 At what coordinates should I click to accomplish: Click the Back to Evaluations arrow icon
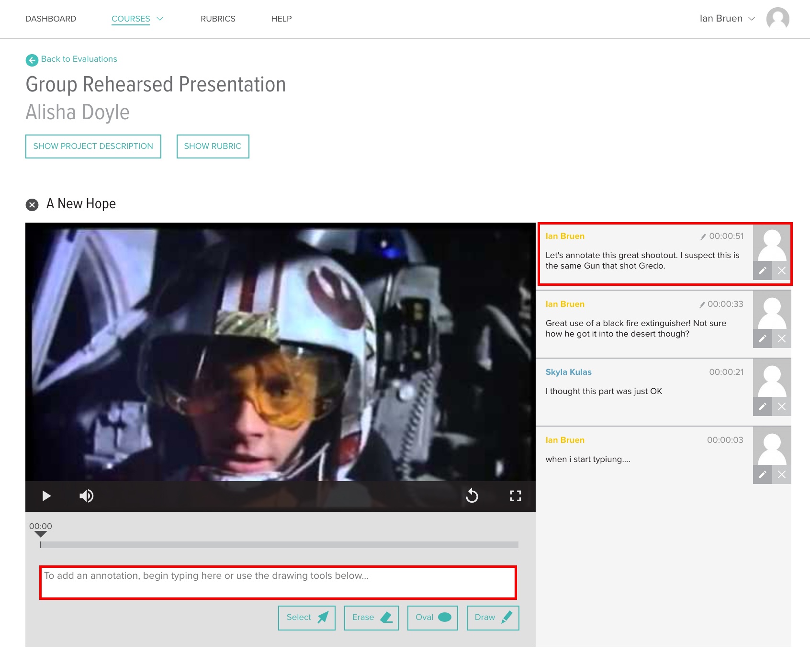click(32, 60)
